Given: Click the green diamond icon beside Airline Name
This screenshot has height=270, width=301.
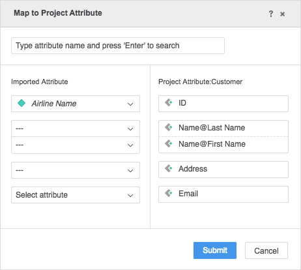Looking at the screenshot, I should (21, 103).
